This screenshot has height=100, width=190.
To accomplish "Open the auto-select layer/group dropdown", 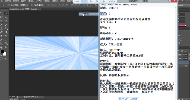I will pos(24,5).
